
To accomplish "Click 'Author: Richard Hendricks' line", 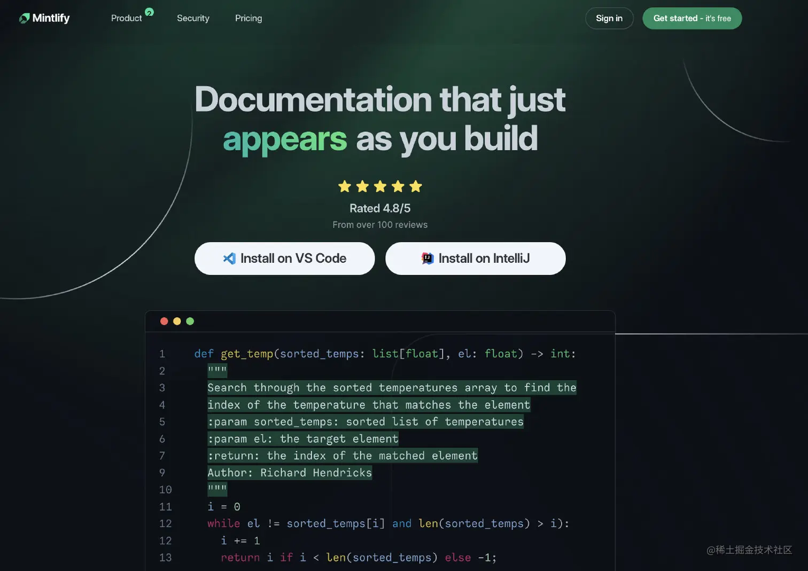I will [290, 473].
